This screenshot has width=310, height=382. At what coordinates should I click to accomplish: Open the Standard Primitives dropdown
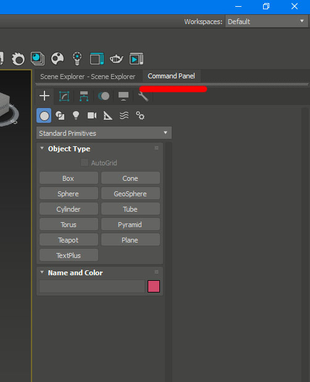104,133
